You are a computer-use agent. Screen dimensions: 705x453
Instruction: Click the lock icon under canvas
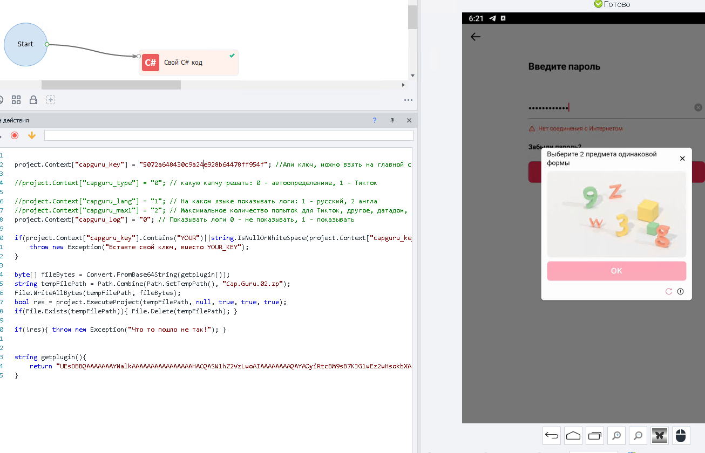tap(33, 100)
